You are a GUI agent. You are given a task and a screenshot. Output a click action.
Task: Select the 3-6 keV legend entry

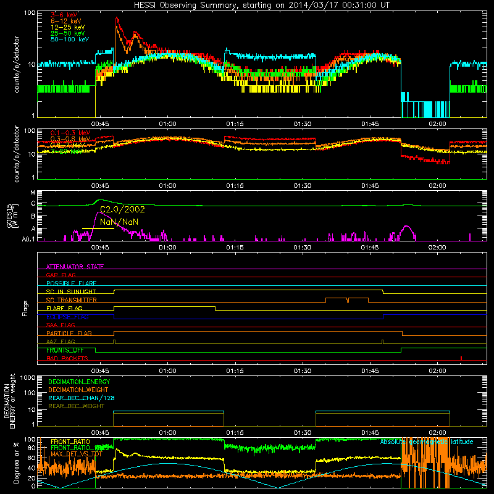click(x=64, y=15)
